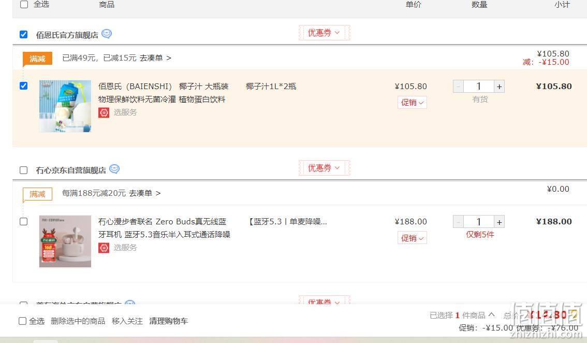
Task: Open 佰恩氏 椰子汁 product title
Action: [x=163, y=93]
